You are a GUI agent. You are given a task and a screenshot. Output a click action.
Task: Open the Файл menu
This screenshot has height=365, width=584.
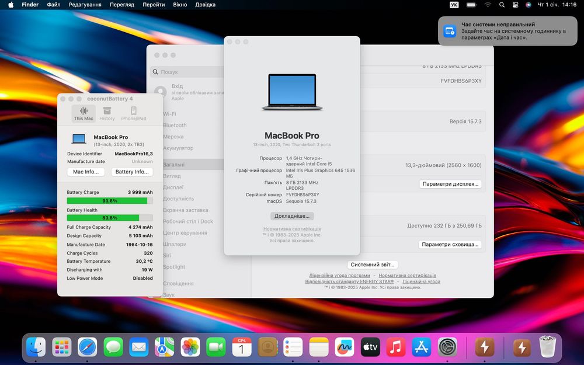54,5
